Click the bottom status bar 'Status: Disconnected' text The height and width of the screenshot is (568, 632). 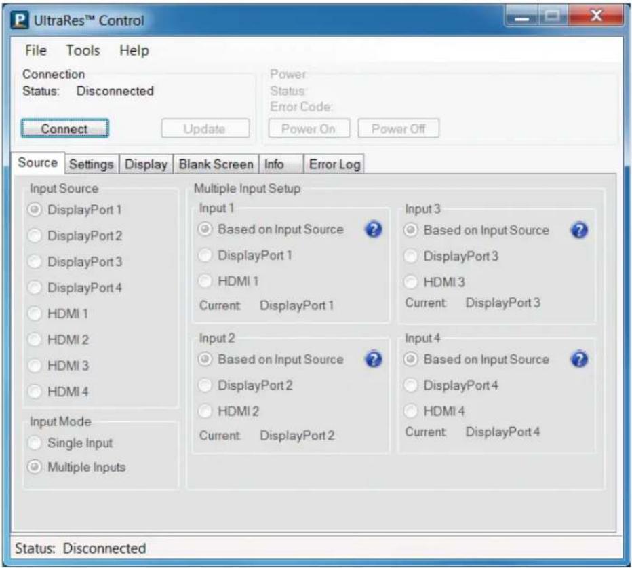(81, 548)
